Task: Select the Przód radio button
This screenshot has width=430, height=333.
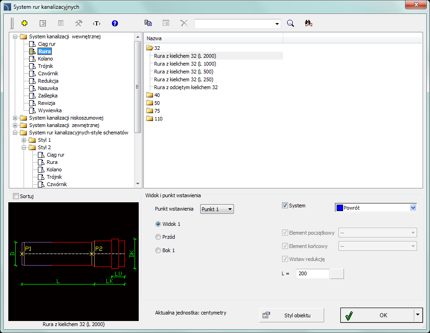Action: pyautogui.click(x=158, y=237)
